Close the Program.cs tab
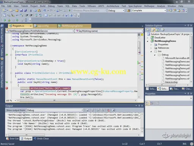This screenshot has height=146, width=194. click(x=31, y=26)
